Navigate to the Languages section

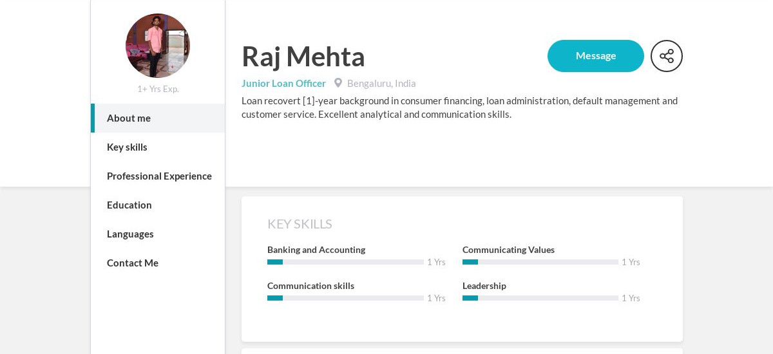coord(158,234)
